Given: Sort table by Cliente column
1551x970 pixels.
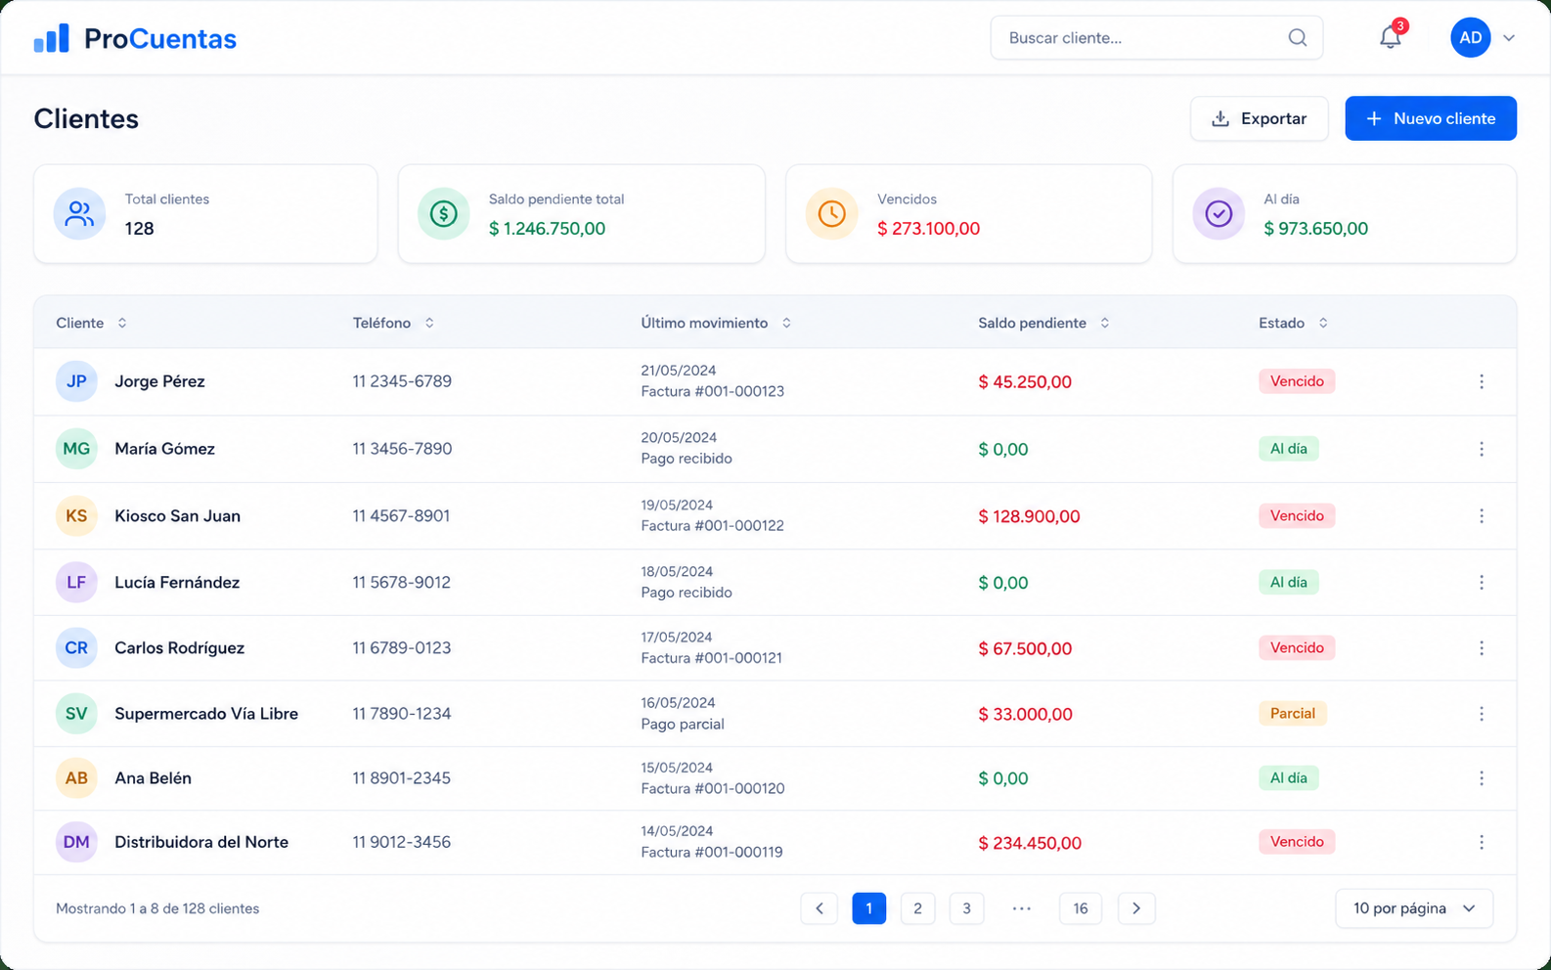Looking at the screenshot, I should coord(91,323).
